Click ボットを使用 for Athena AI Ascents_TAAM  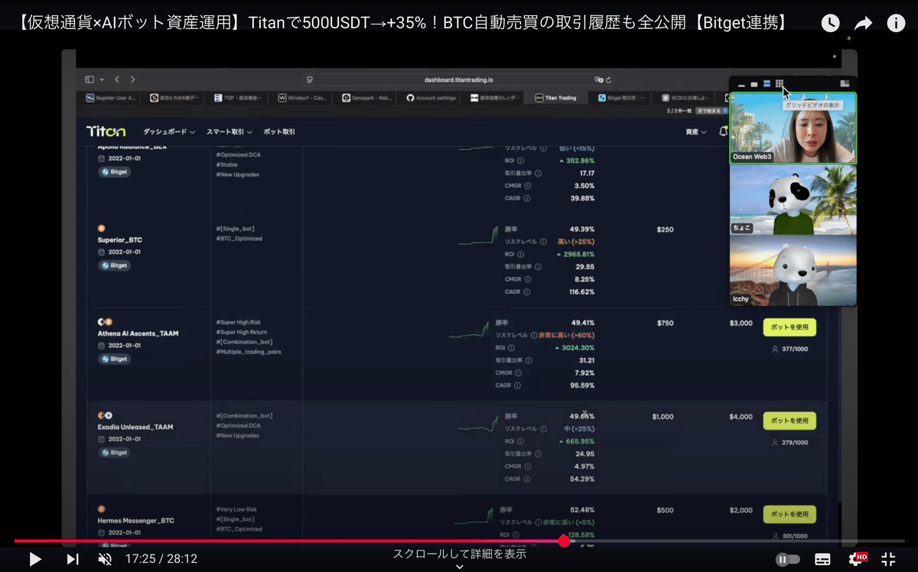(x=791, y=327)
